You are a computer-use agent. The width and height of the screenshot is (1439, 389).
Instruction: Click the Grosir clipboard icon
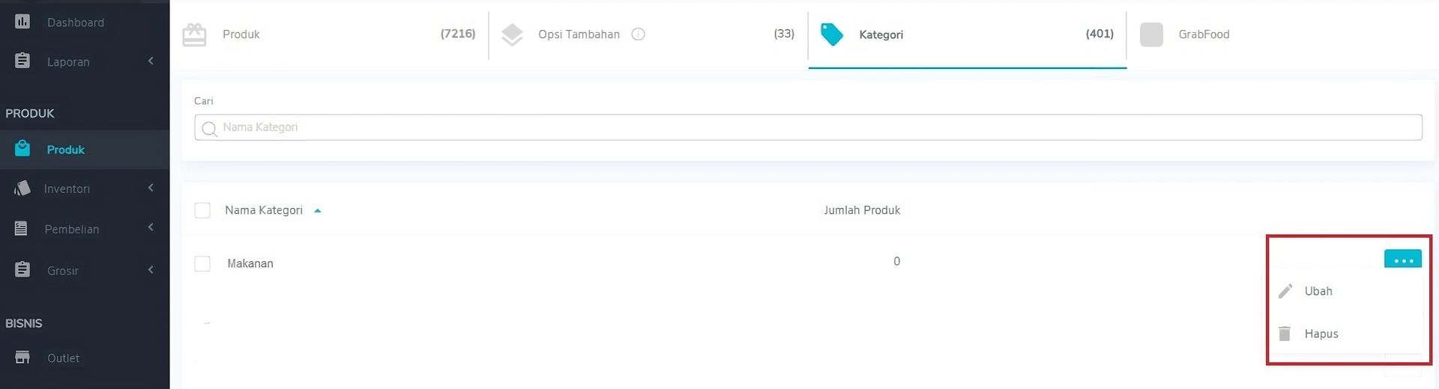point(22,269)
